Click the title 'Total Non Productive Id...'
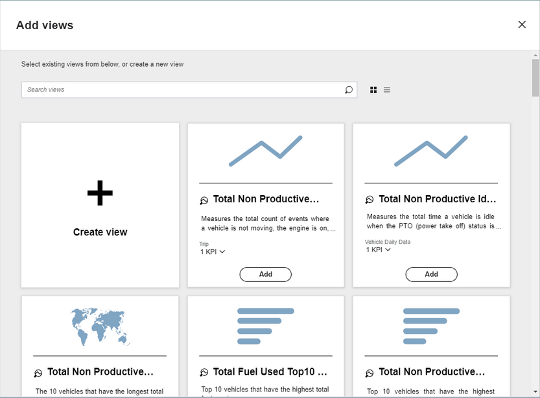The width and height of the screenshot is (540, 398). (438, 199)
